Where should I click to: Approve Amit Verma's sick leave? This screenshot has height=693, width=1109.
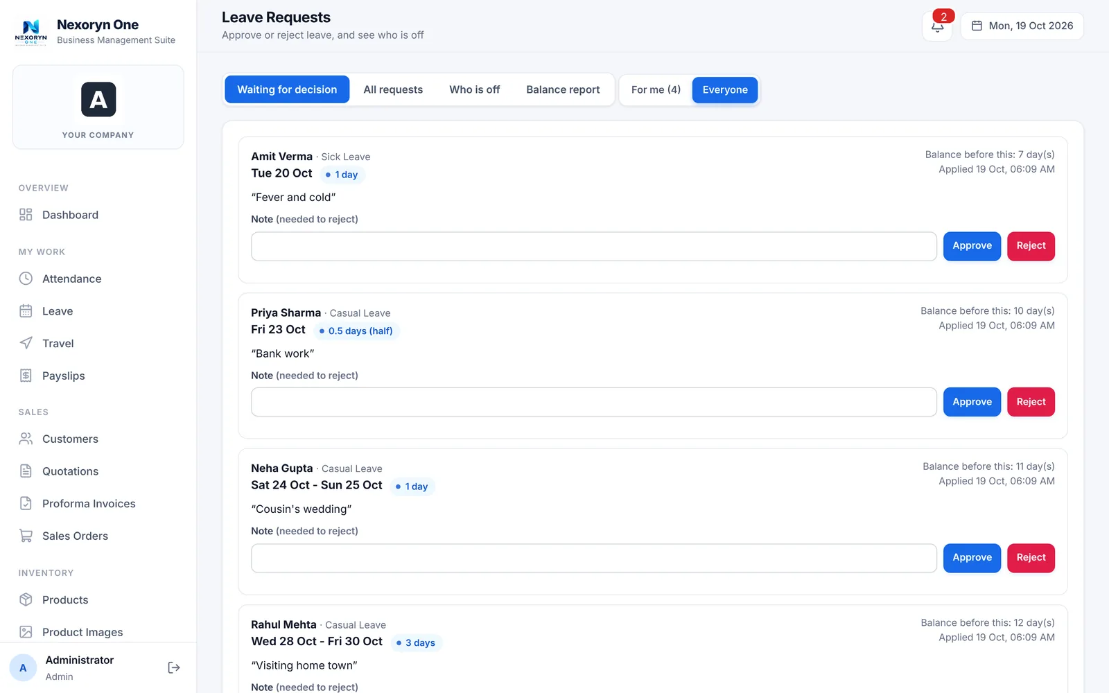tap(972, 246)
